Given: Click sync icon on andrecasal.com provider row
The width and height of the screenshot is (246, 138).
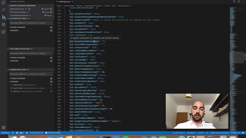Looking at the screenshot, I should tap(51, 9).
